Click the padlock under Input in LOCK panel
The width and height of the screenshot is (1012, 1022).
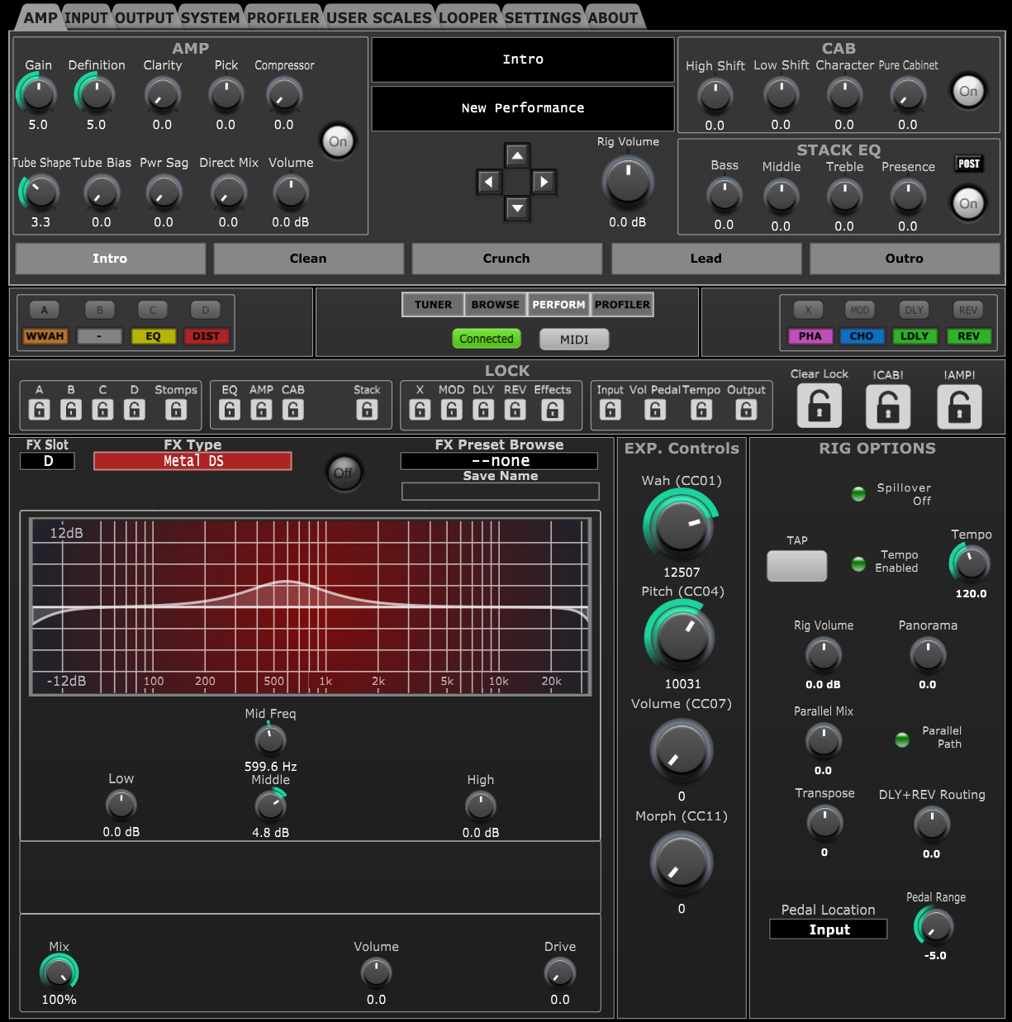pyautogui.click(x=611, y=409)
